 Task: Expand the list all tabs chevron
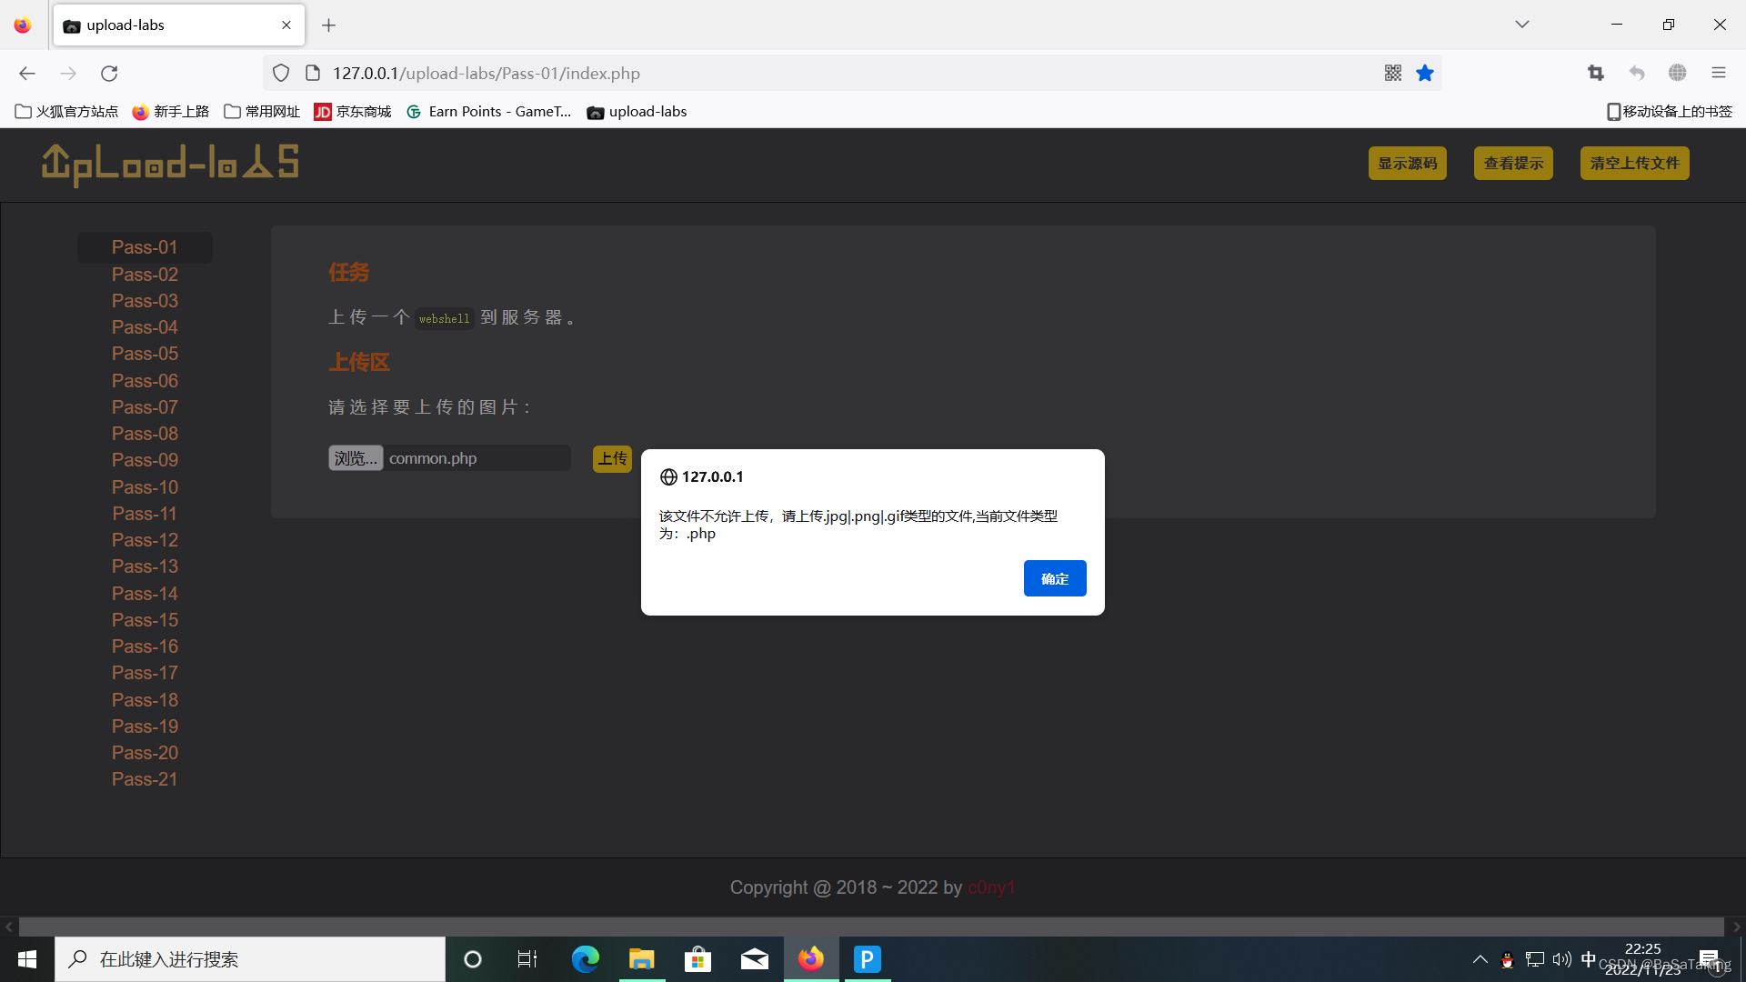[x=1521, y=25]
